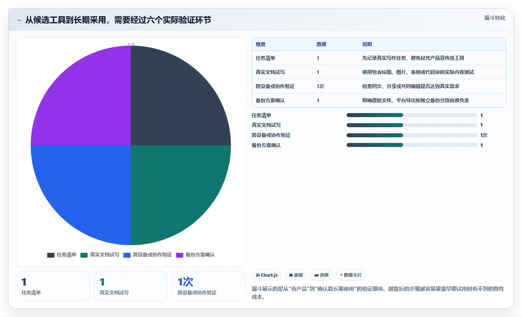Click the 真实文档试写 progress bar

pyautogui.click(x=412, y=125)
